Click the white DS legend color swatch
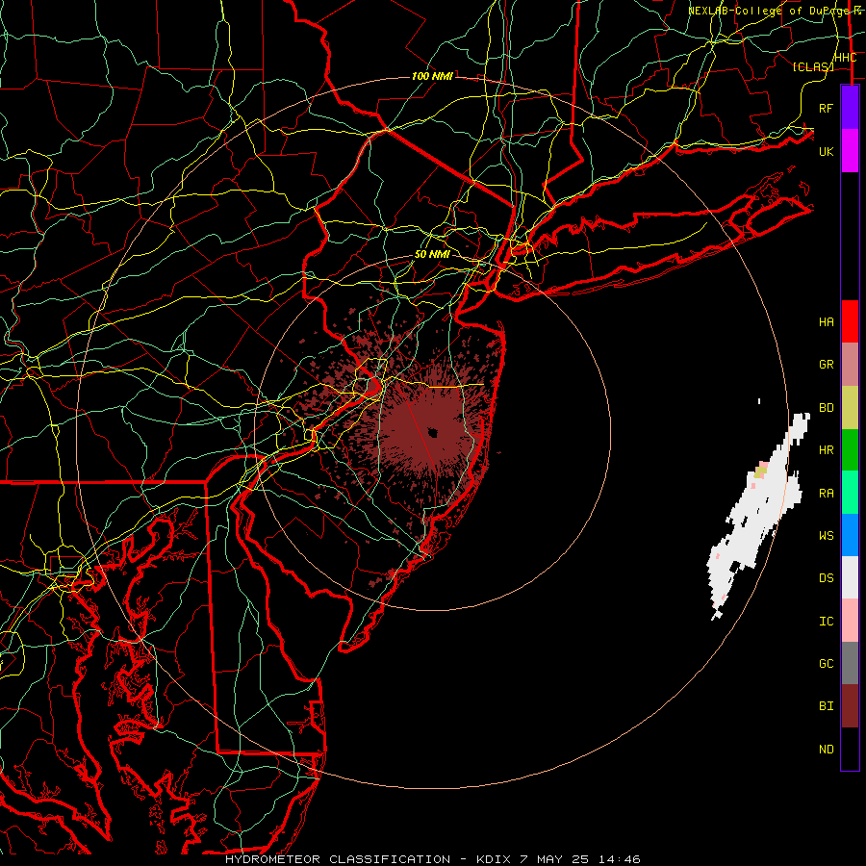This screenshot has width=866, height=866. coord(850,577)
